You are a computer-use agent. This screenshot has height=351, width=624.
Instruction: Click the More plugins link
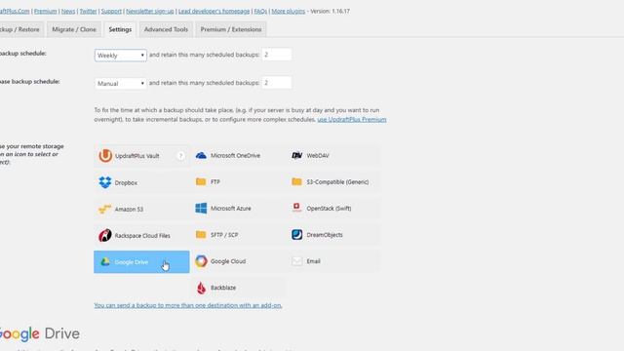coord(289,11)
